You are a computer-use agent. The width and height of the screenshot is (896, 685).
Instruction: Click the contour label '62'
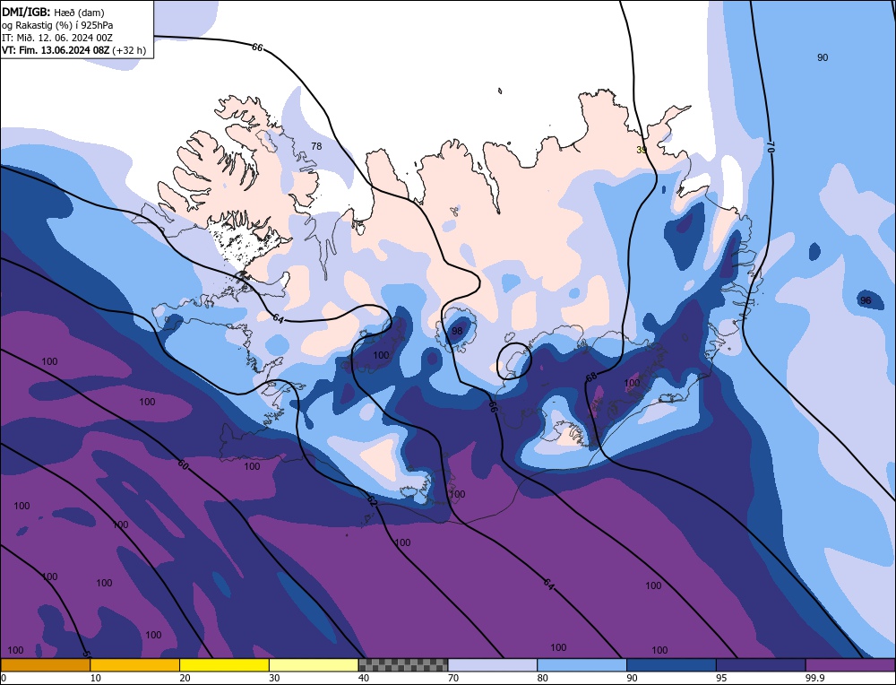tap(372, 501)
